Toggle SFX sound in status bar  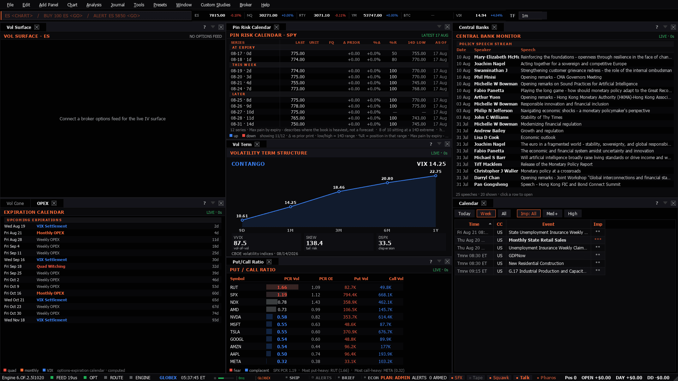[457, 377]
